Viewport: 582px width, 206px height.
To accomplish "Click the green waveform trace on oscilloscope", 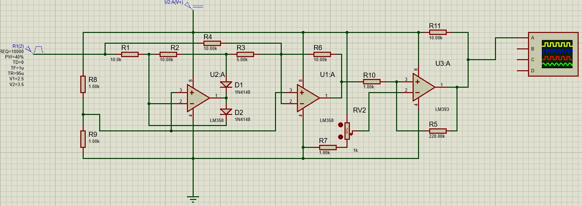I will point(557,64).
